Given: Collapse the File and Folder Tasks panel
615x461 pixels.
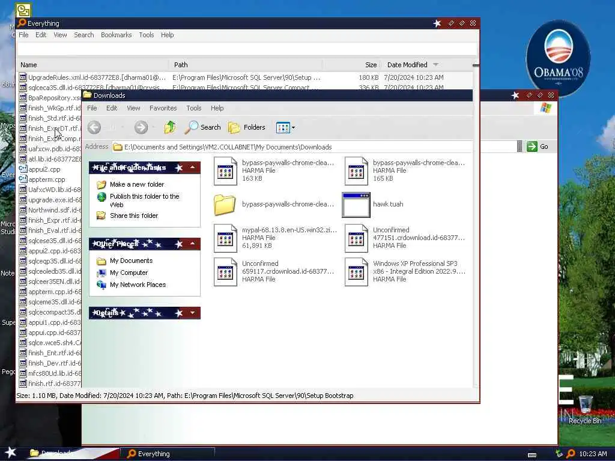Looking at the screenshot, I should (193, 167).
